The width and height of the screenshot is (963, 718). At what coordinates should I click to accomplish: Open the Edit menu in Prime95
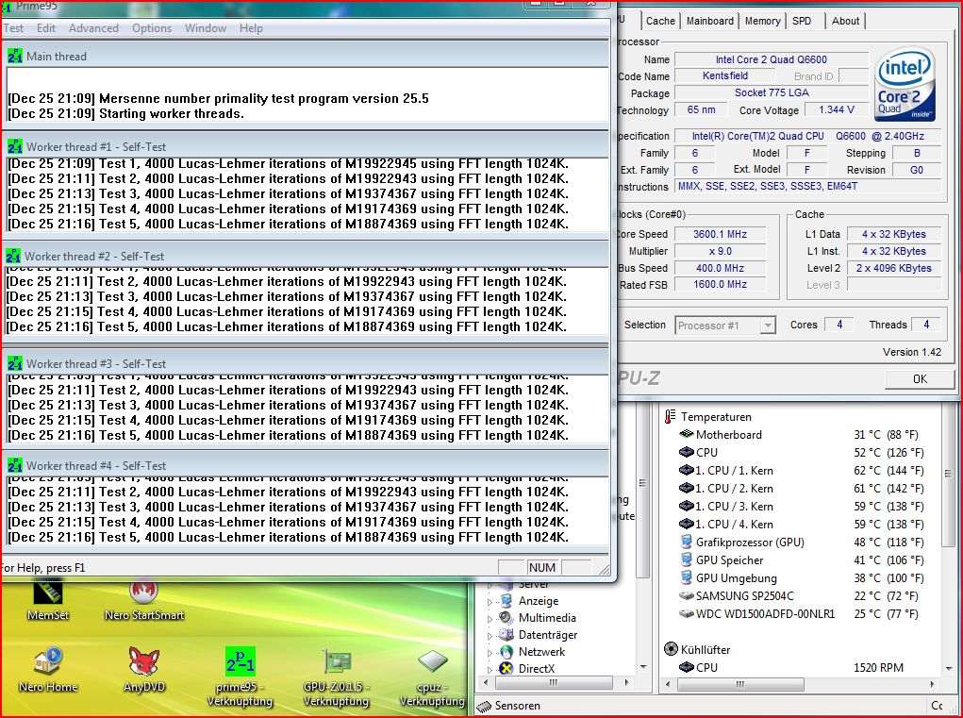pos(46,28)
